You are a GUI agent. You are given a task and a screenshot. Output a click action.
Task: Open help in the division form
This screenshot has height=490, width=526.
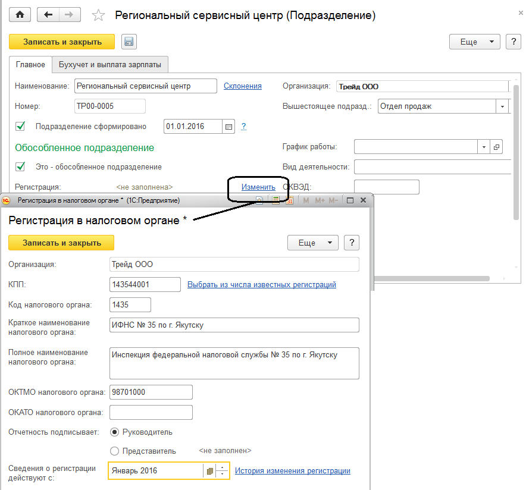coord(514,42)
